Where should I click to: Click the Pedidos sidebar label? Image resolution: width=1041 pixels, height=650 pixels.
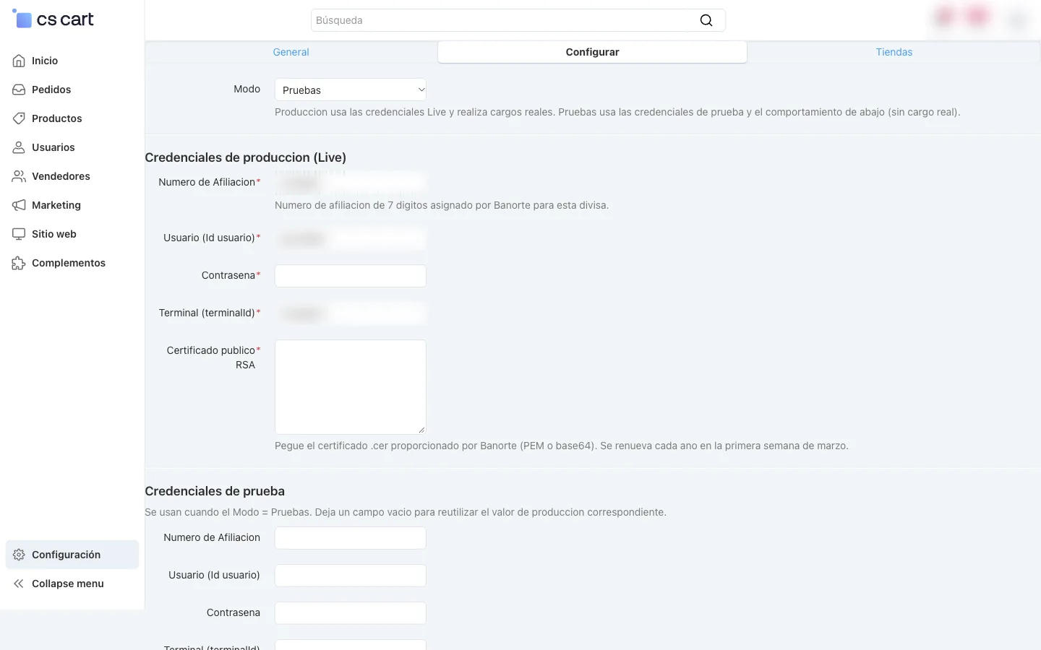pos(51,90)
